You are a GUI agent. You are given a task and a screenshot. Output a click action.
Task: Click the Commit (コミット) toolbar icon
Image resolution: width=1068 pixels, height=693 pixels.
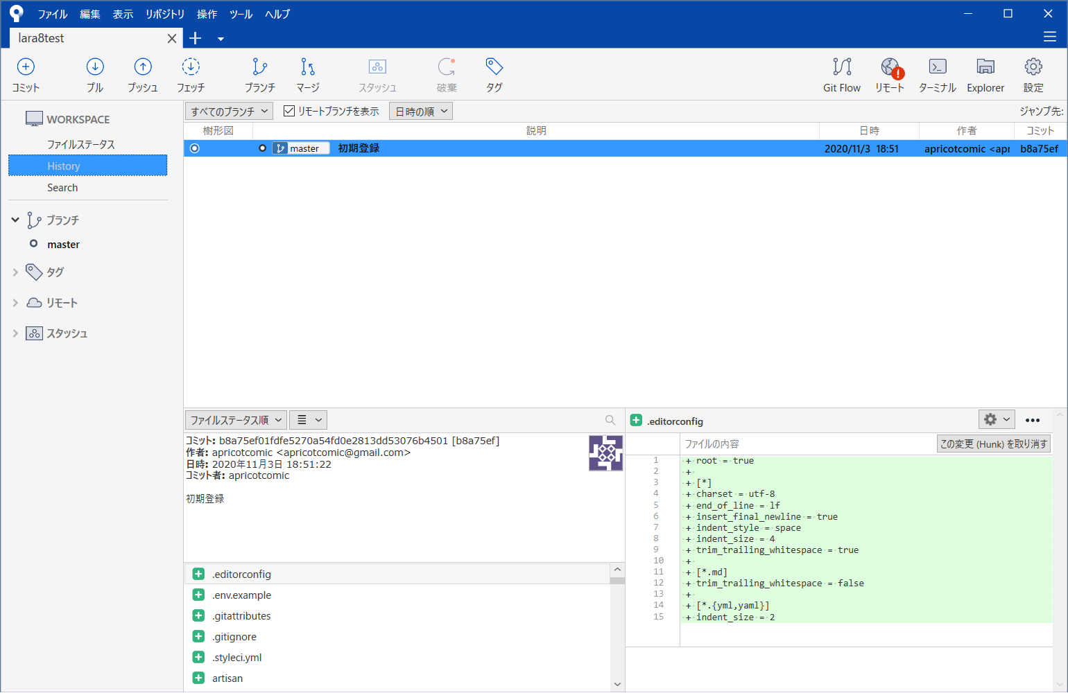(x=26, y=67)
